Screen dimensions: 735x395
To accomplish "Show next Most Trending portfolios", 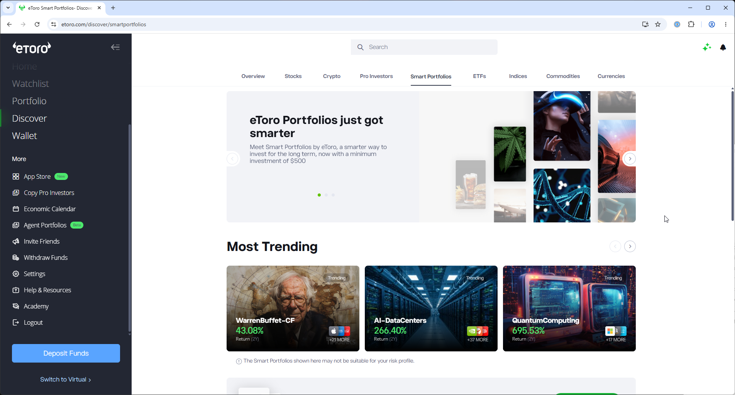I will 630,246.
